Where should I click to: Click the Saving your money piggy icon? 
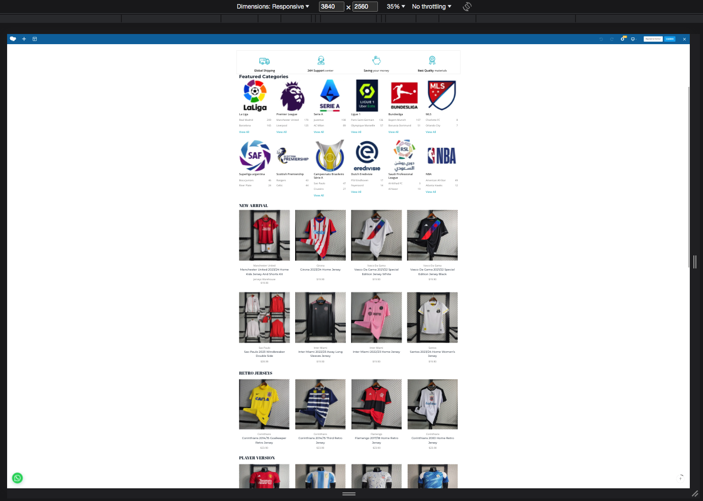click(x=376, y=60)
